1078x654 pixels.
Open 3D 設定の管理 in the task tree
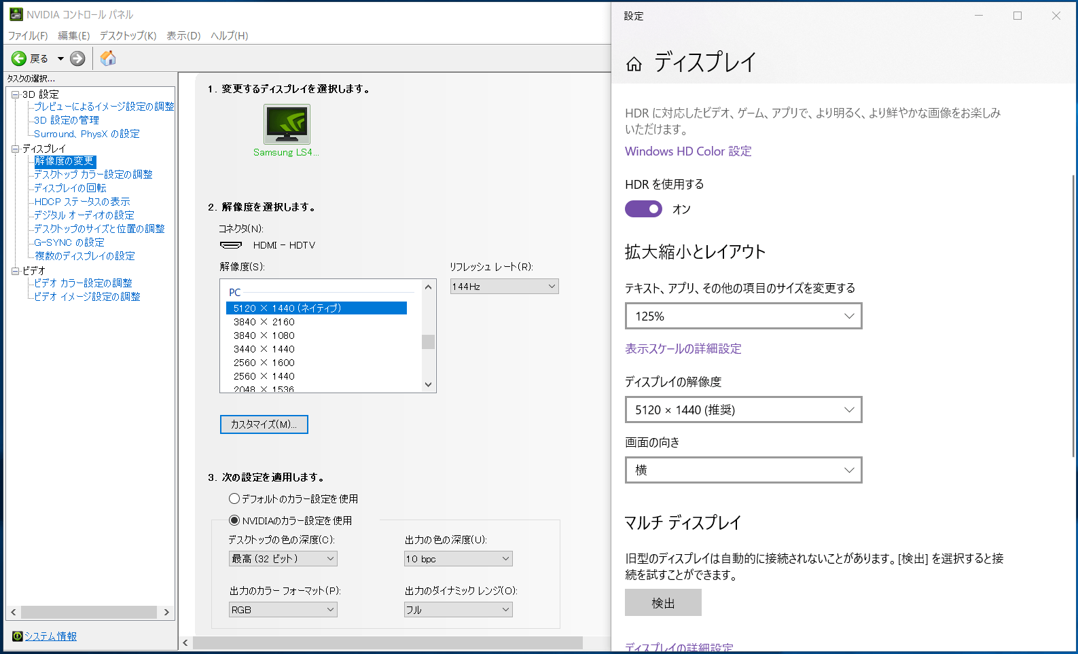[x=67, y=120]
